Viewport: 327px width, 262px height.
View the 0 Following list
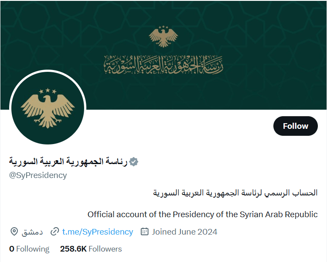[29, 249]
